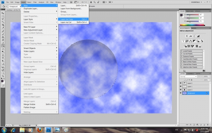
Task: Click the color spectrum ramp in Color panel
Action: point(193,25)
